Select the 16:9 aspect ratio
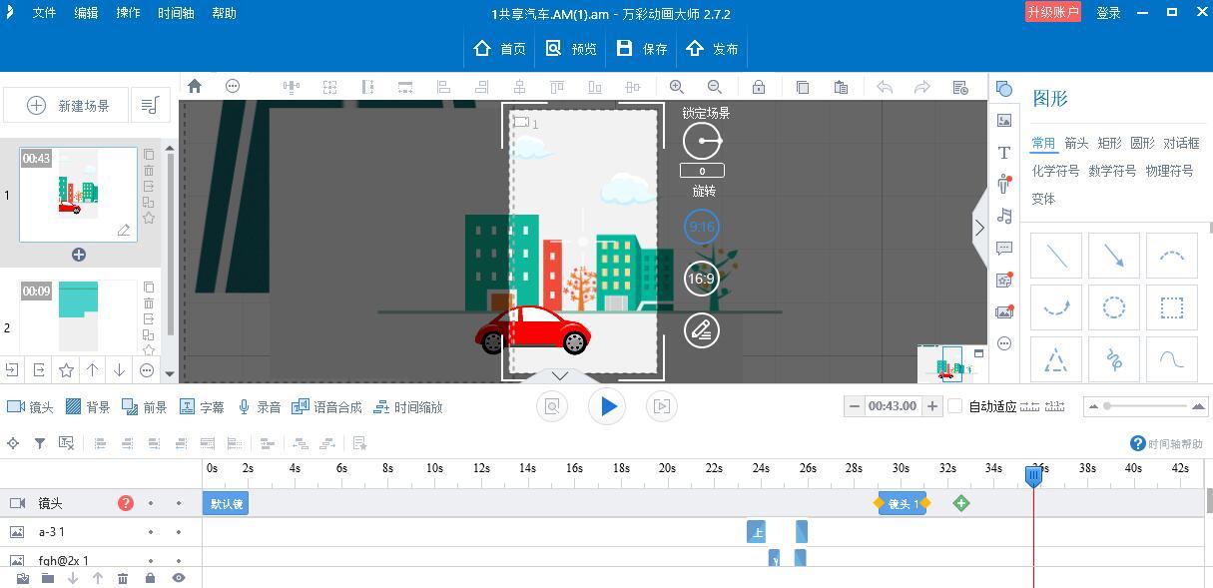The image size is (1213, 588). pos(702,279)
